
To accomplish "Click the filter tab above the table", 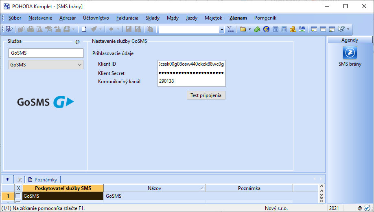I will point(20,180).
